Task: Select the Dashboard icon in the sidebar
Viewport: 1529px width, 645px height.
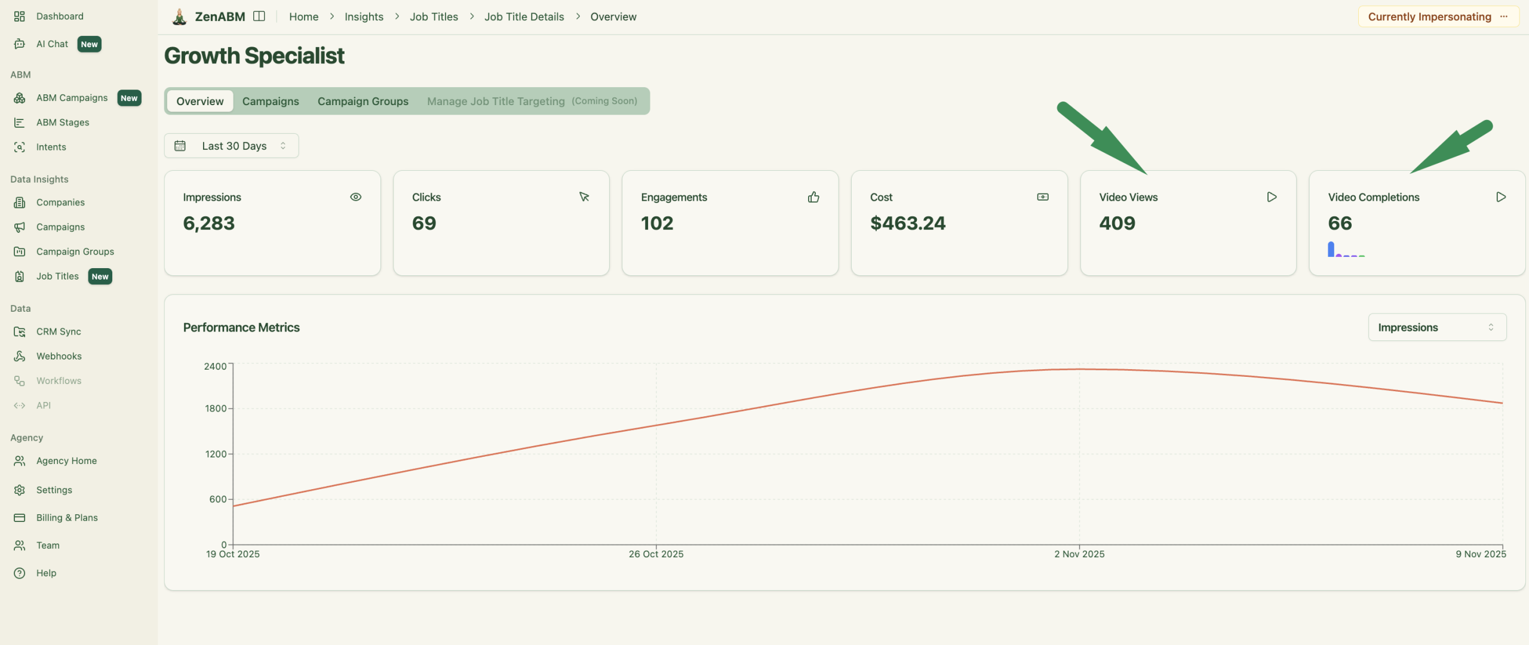Action: [19, 16]
